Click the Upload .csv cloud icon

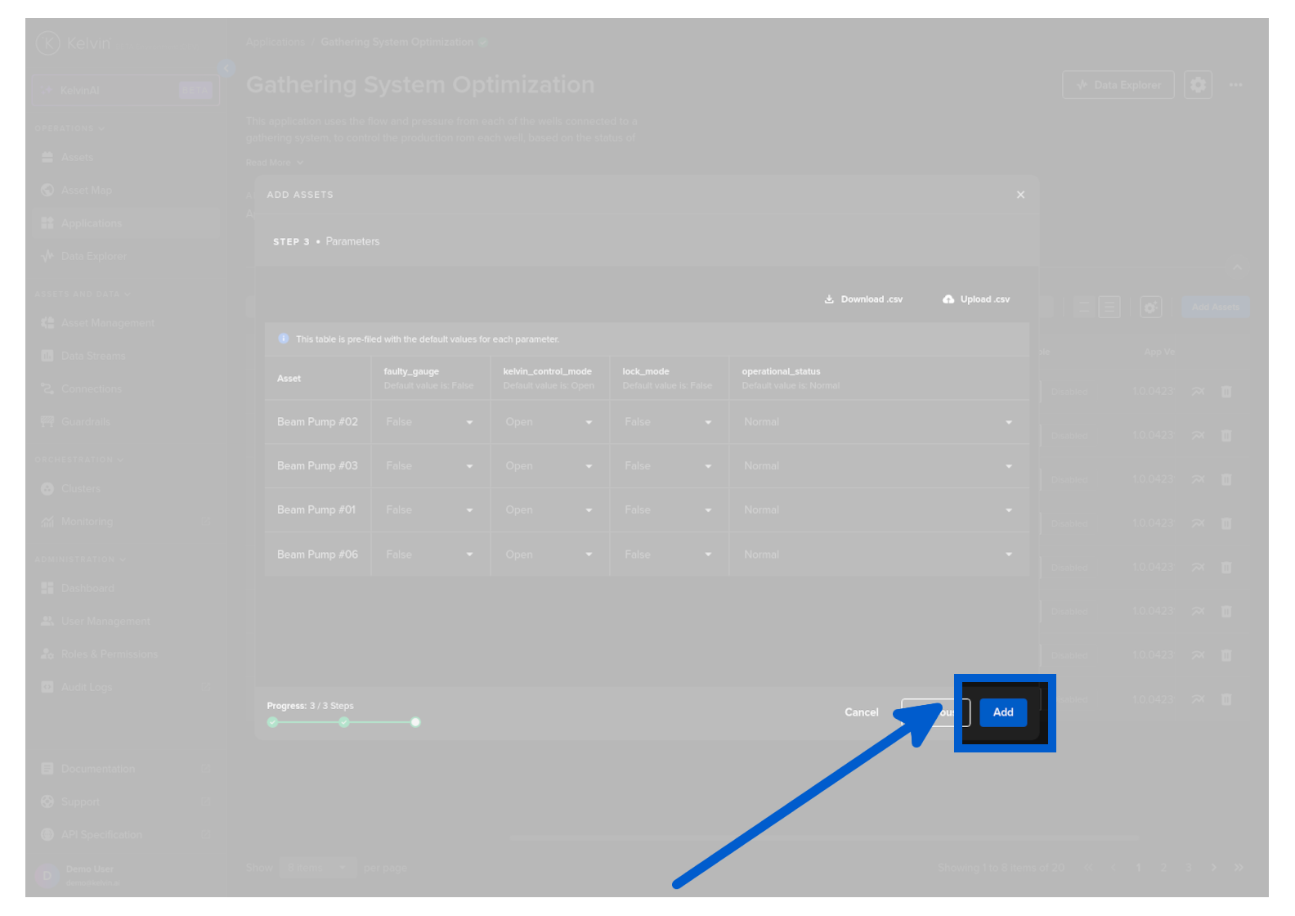[x=948, y=299]
